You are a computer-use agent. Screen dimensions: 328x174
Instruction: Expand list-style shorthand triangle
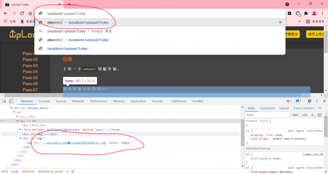271,159
